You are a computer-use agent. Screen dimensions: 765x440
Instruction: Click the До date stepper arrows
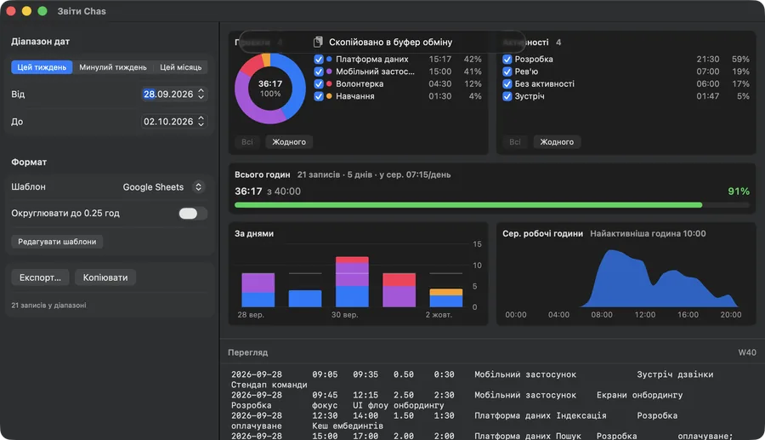[x=201, y=122]
